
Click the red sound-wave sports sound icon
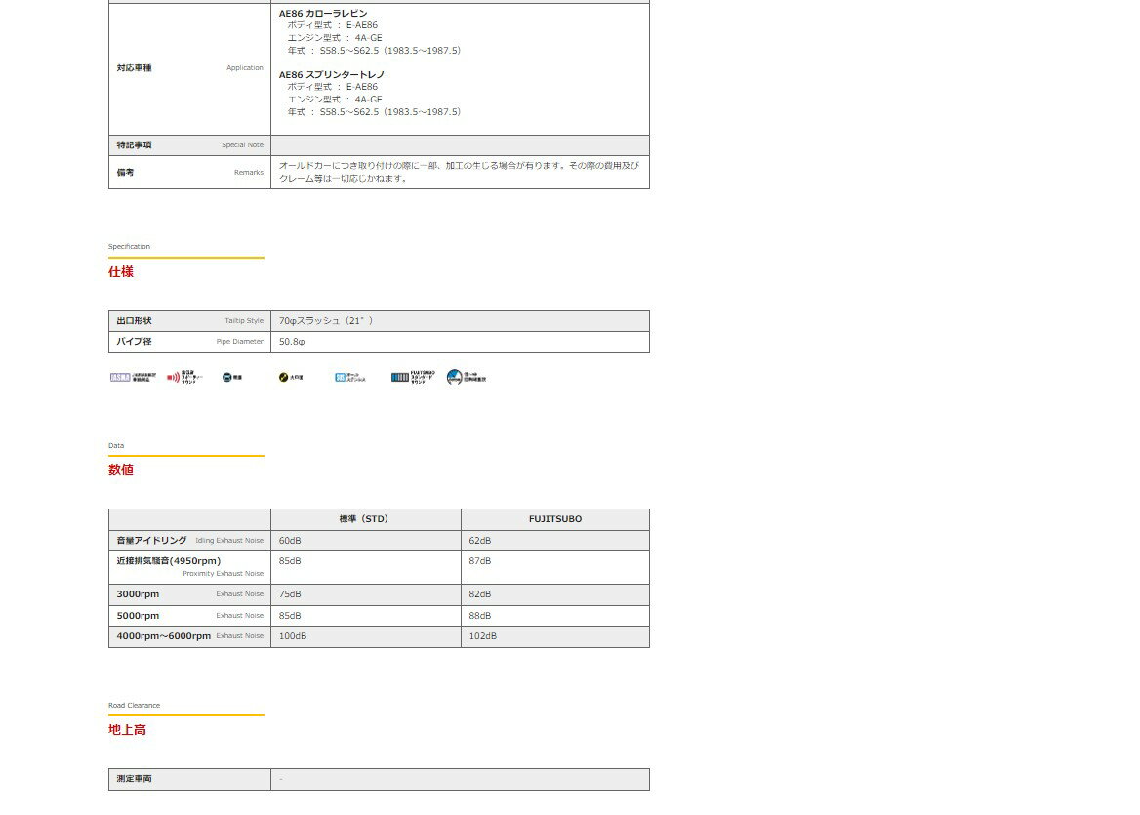pos(184,377)
